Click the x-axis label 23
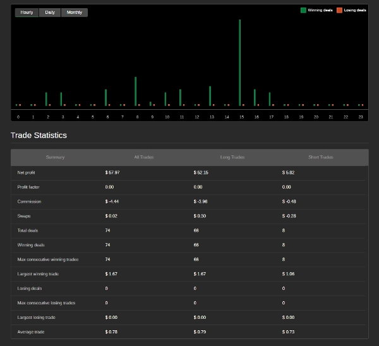 tap(361, 117)
